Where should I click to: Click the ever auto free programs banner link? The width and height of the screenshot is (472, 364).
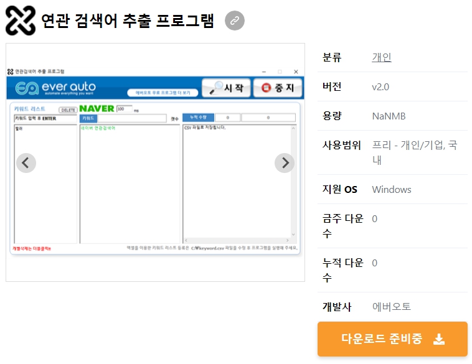point(163,93)
